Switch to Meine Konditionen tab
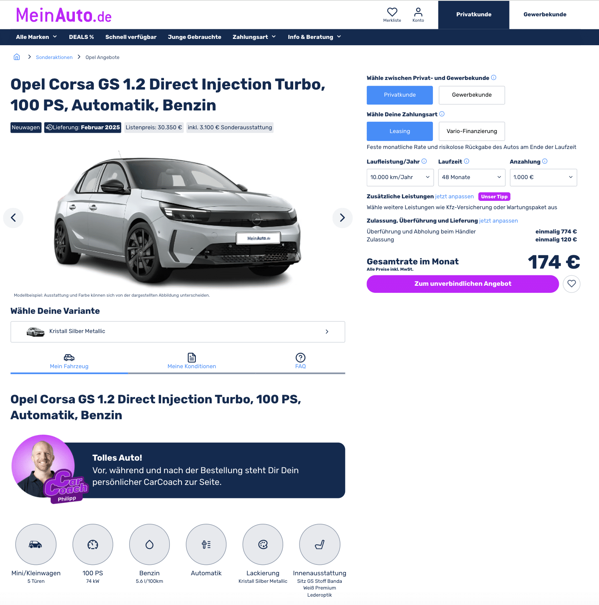This screenshot has height=605, width=599. coord(192,361)
